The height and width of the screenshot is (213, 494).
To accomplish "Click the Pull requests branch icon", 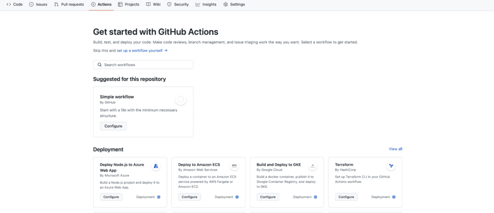I will coord(56,4).
